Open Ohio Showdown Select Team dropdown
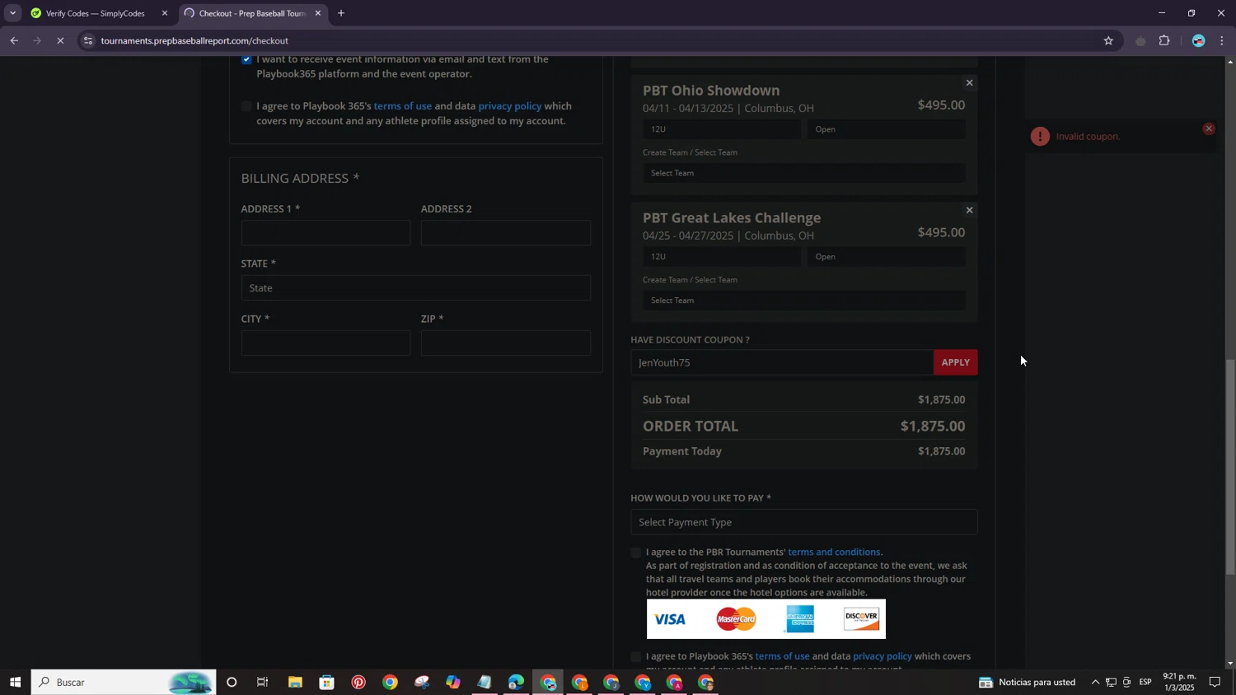The width and height of the screenshot is (1236, 695). [x=803, y=173]
